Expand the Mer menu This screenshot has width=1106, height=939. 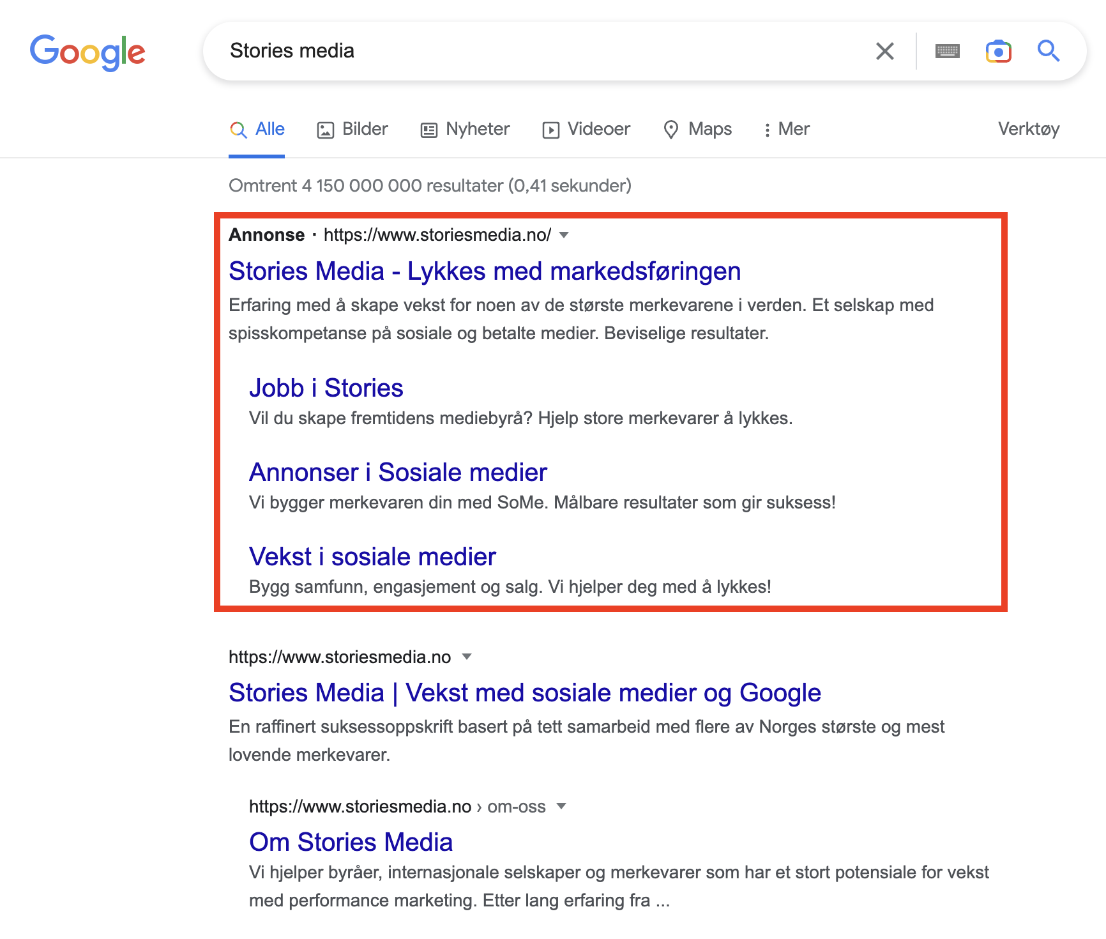(787, 129)
